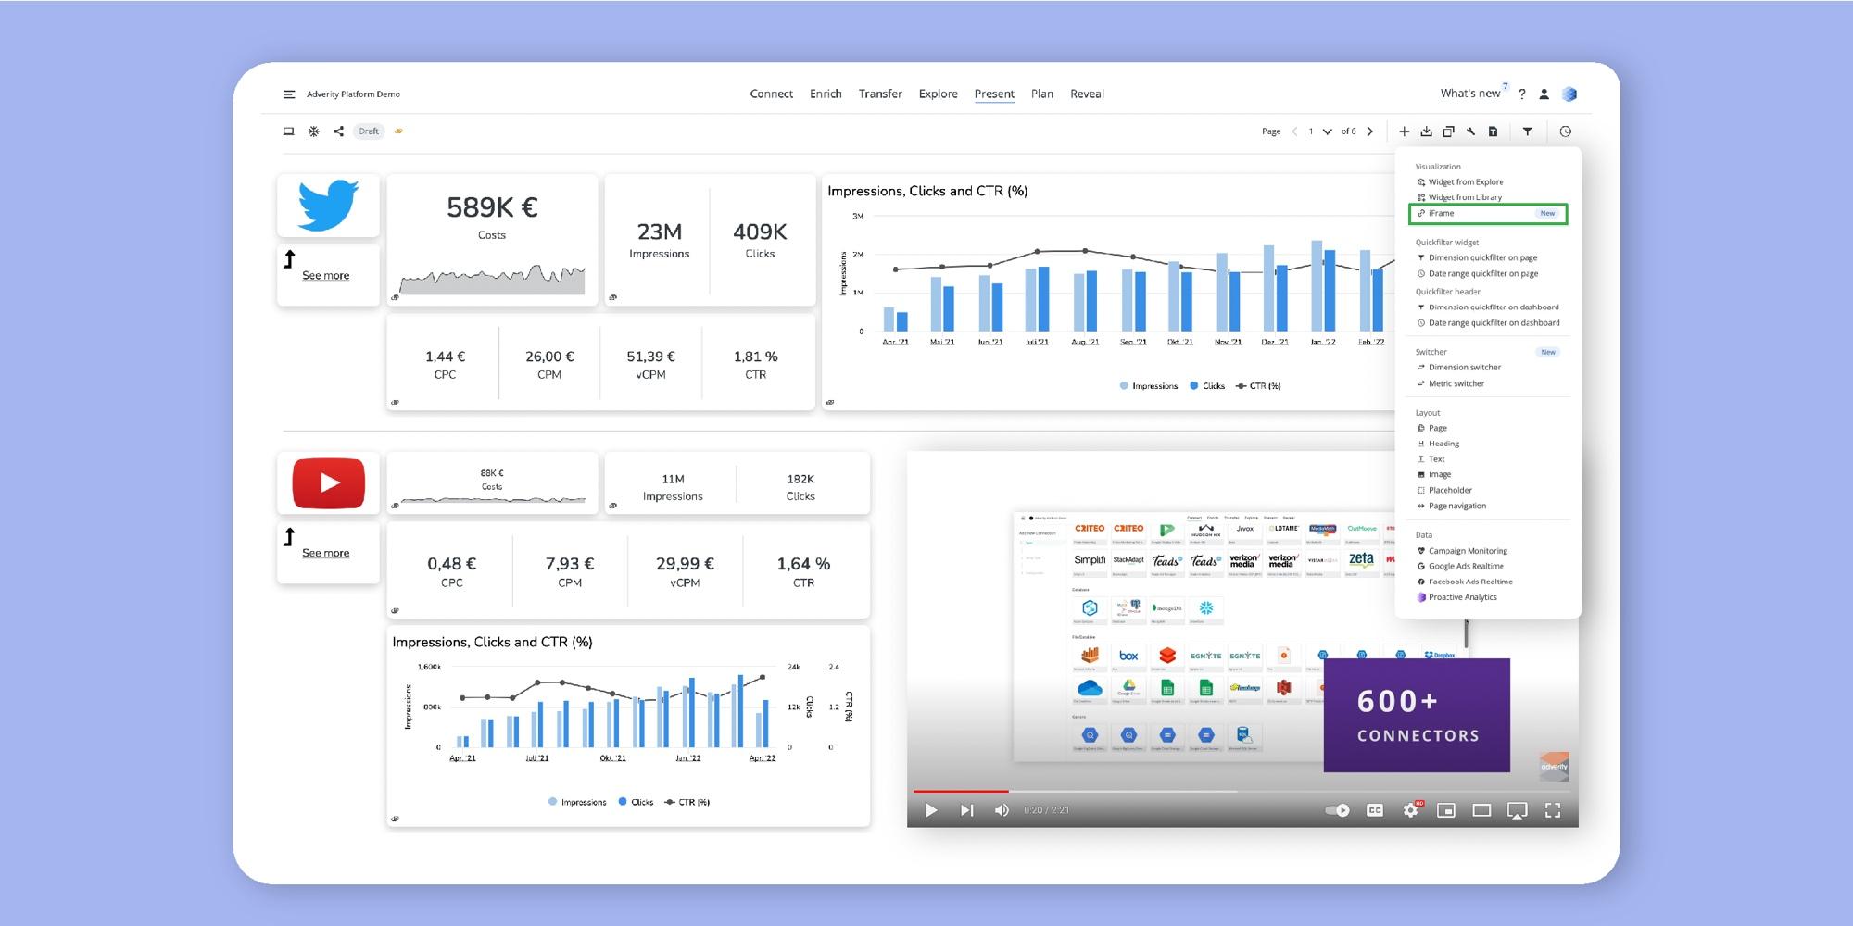Open the hamburger navigation menu

(289, 94)
